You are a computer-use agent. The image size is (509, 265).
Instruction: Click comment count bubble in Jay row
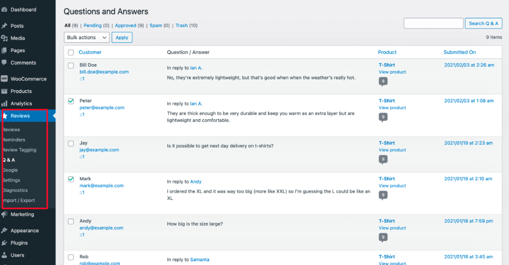[383, 159]
